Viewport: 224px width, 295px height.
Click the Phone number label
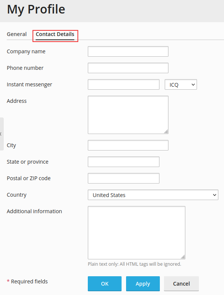point(25,68)
